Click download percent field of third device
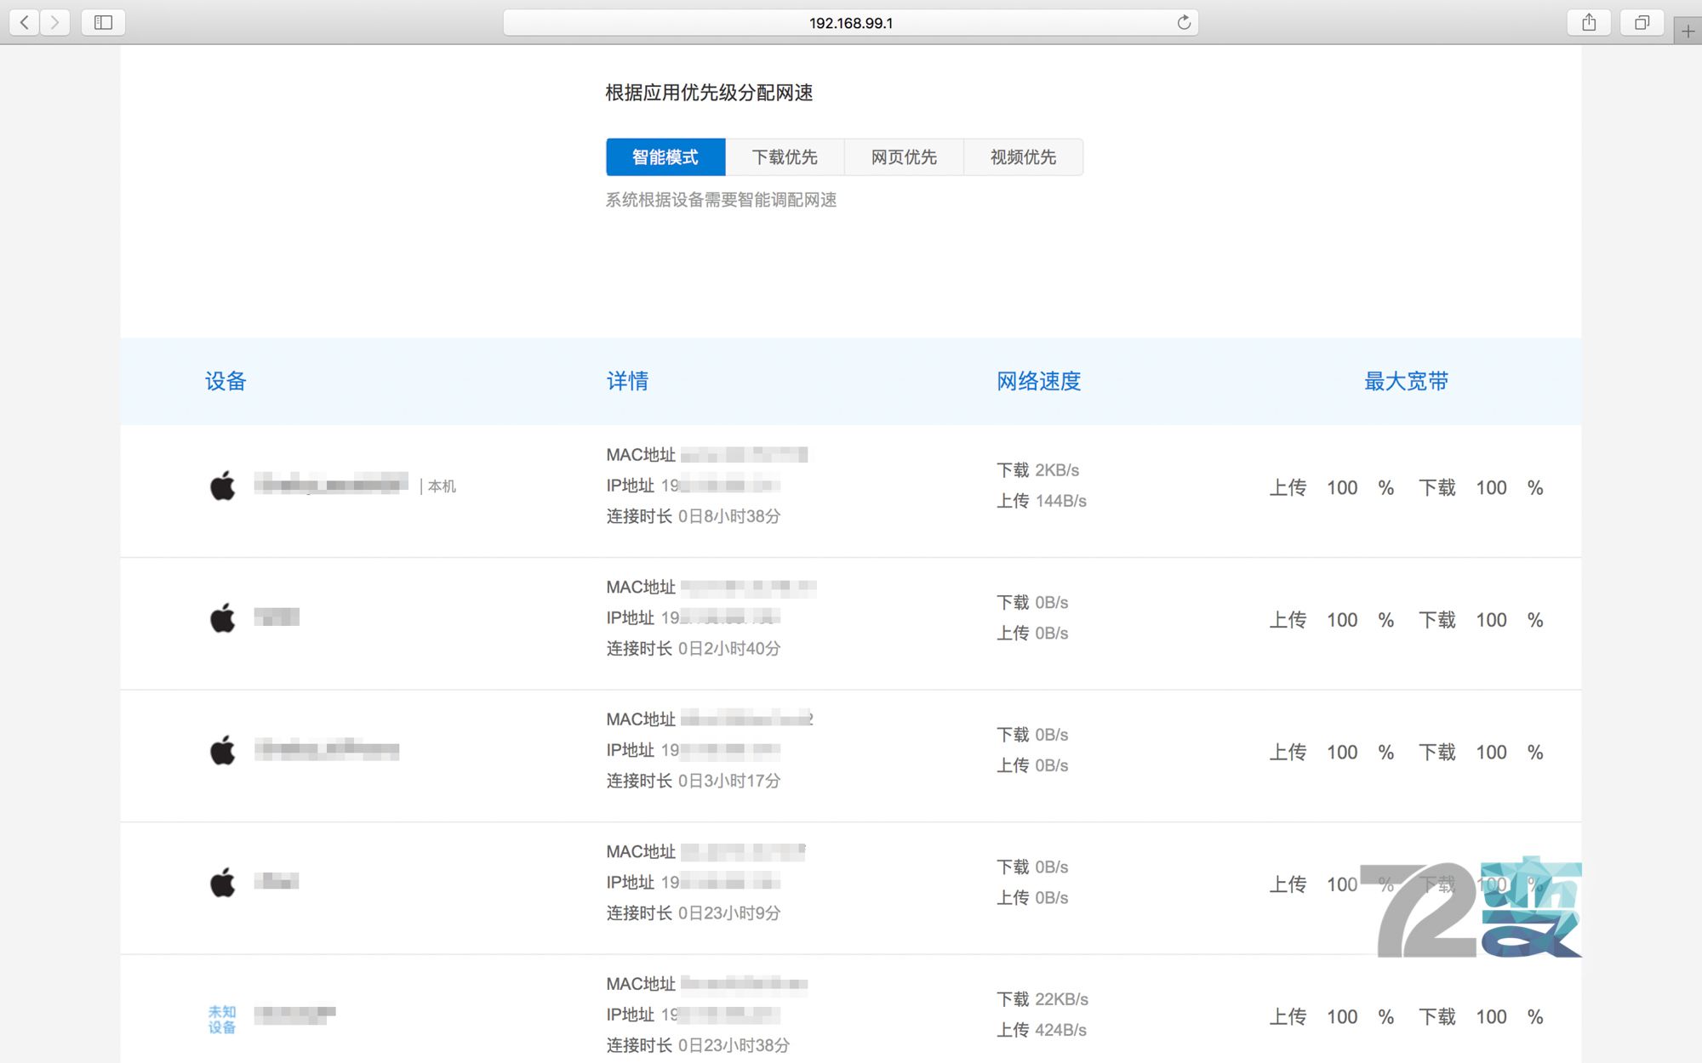 (1491, 753)
